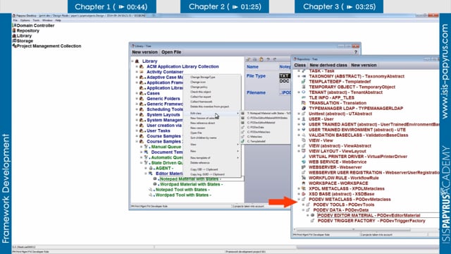Click the AGENT node icon
This screenshot has height=254, width=451.
click(151, 168)
